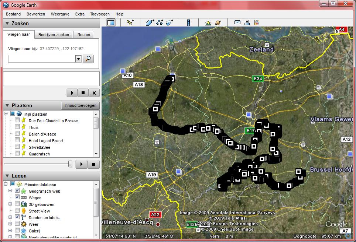Check the Hotel Lagant Brand checkbox
Image resolution: width=356 pixels, height=242 pixels.
coord(17,140)
